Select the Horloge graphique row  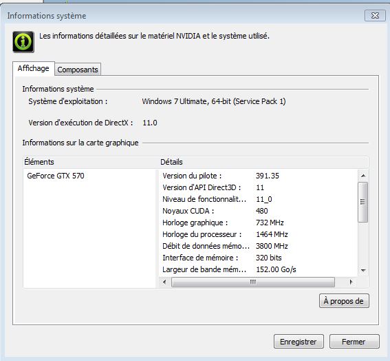[x=258, y=223]
